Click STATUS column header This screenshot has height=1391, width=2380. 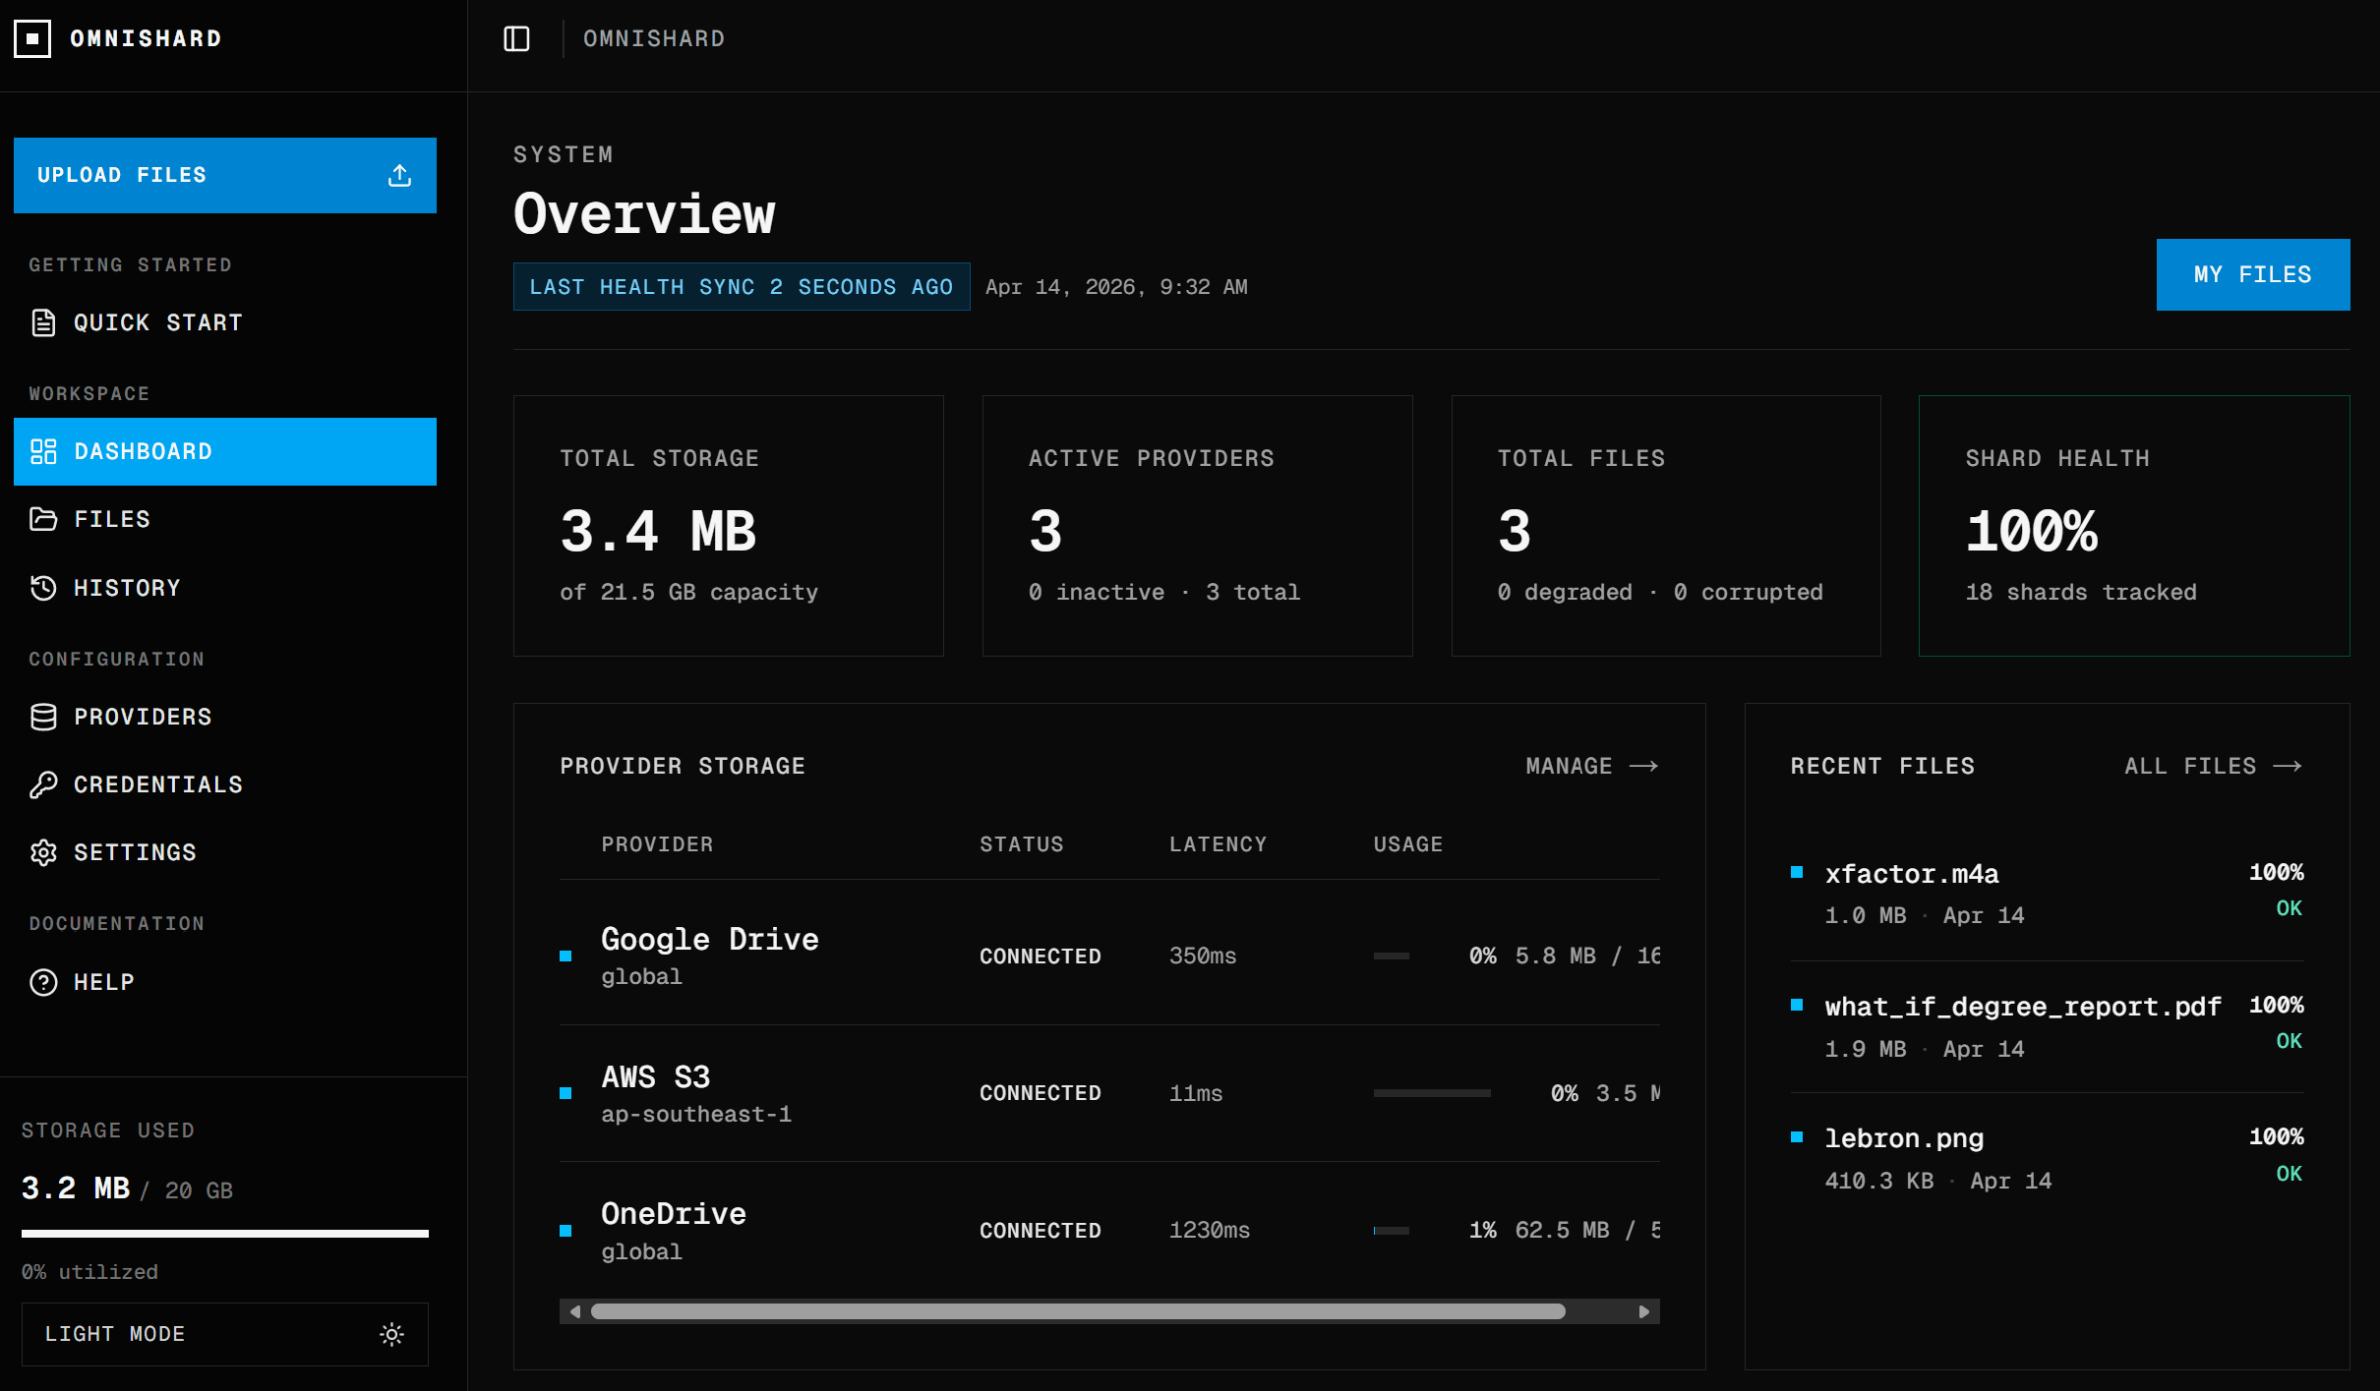(x=1022, y=844)
